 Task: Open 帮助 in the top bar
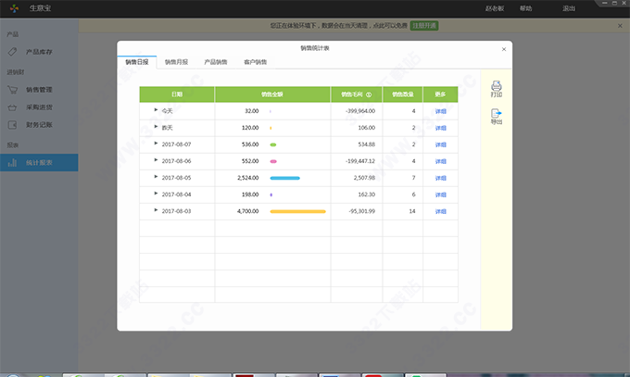tap(525, 8)
